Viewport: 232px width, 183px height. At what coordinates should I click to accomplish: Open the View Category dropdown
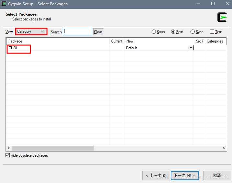(x=31, y=31)
